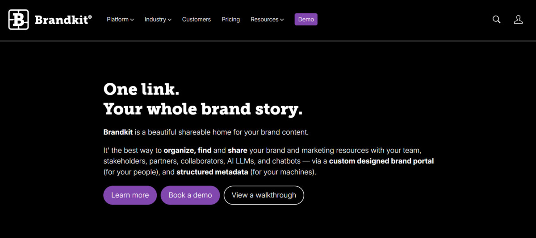Click bold "Brandkit" word in description
Image resolution: width=536 pixels, height=238 pixels.
pos(117,132)
